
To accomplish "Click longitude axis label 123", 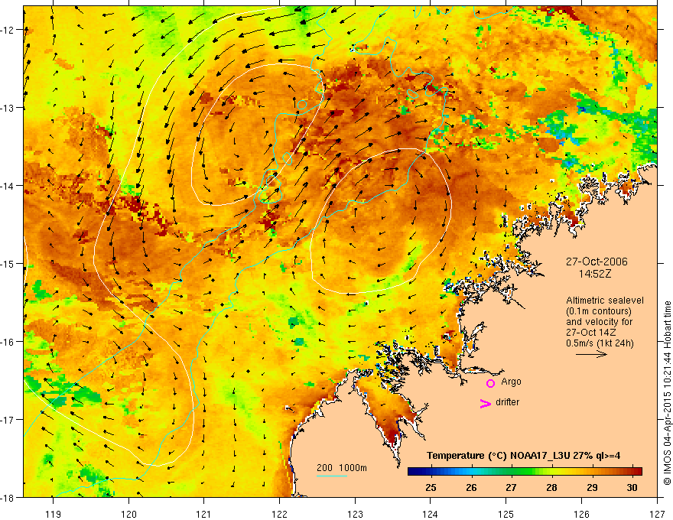I will [x=355, y=514].
